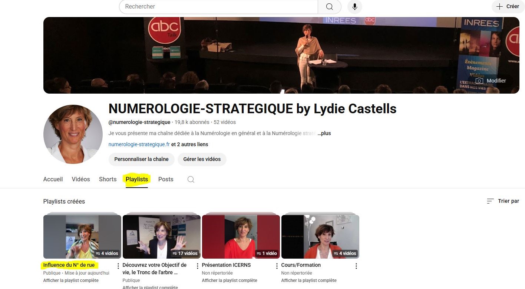The width and height of the screenshot is (525, 289).
Task: Click Gérer les vidéos button
Action: tap(202, 159)
